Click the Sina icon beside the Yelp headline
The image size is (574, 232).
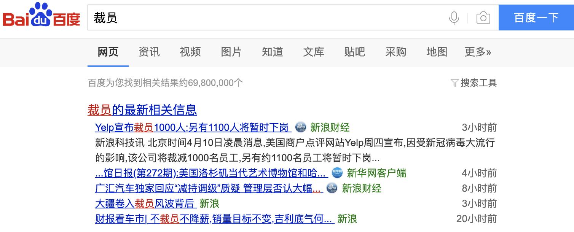(x=301, y=127)
